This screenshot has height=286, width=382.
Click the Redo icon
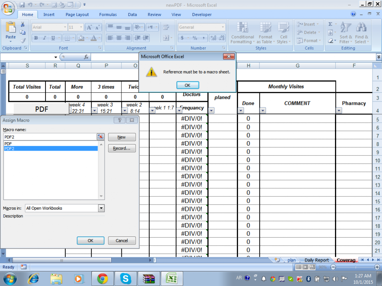pos(42,5)
